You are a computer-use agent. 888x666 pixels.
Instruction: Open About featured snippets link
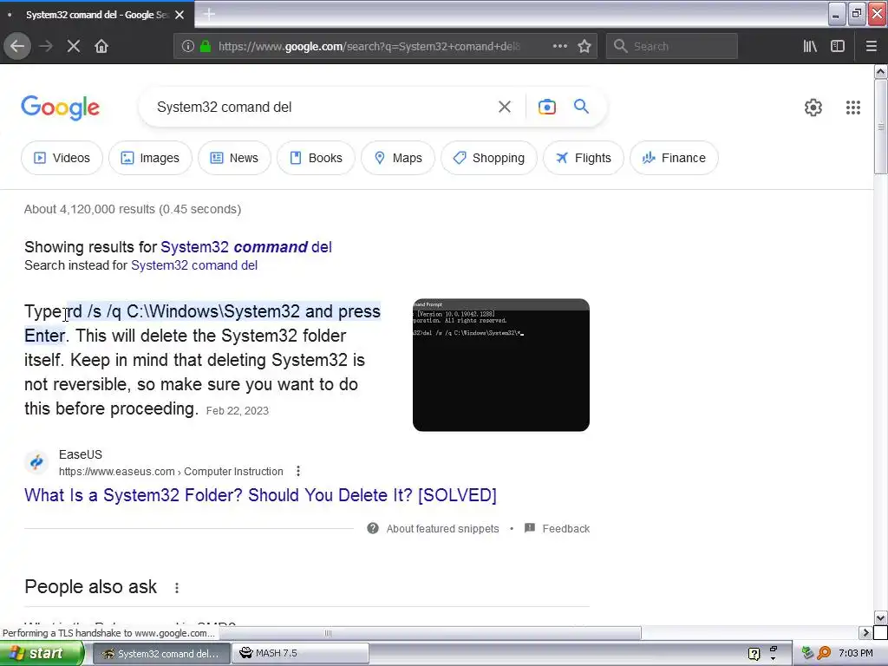(442, 528)
